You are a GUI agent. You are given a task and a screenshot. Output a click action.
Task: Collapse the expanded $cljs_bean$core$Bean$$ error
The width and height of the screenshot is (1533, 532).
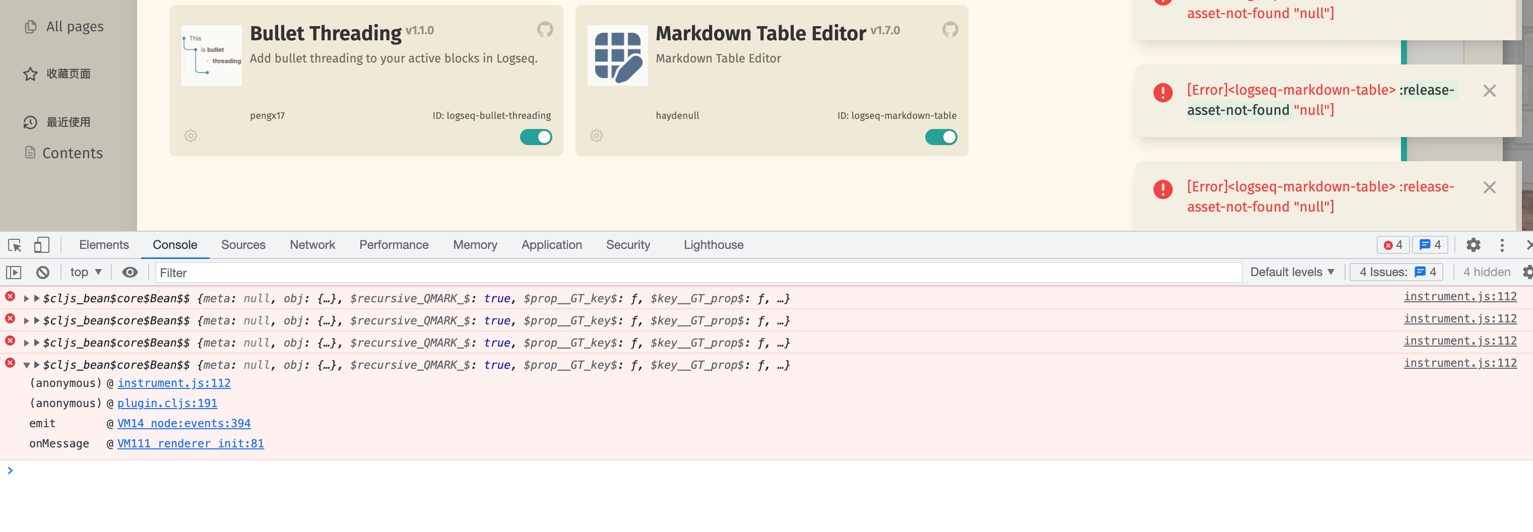coord(26,365)
